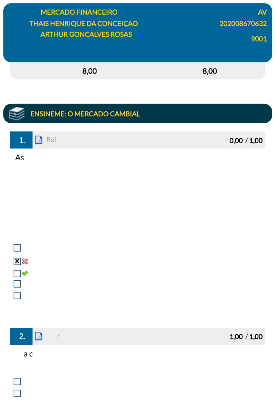
Task: Open the ENSINEME: O MERCADO CAMBIAL section
Action: click(x=85, y=114)
